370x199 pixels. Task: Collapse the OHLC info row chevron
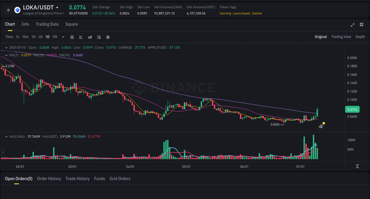pyautogui.click(x=7, y=47)
